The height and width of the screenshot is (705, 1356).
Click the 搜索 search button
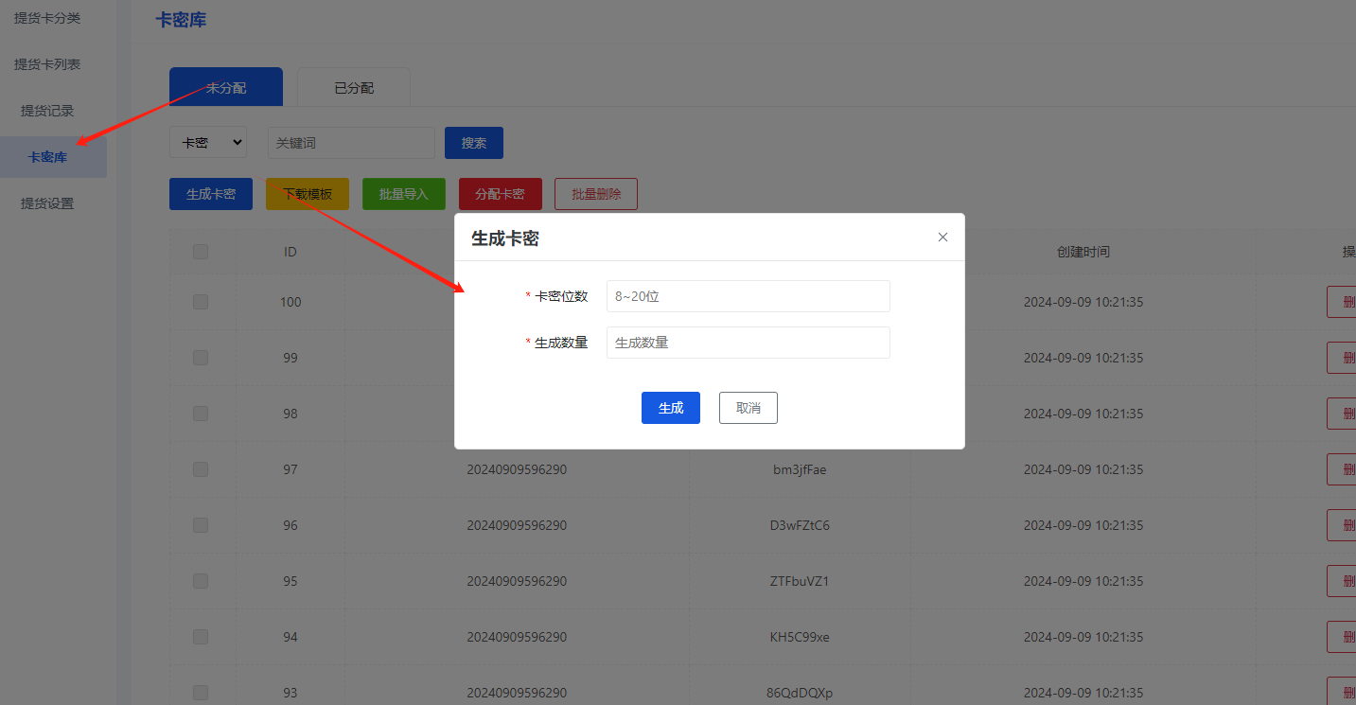pyautogui.click(x=473, y=142)
